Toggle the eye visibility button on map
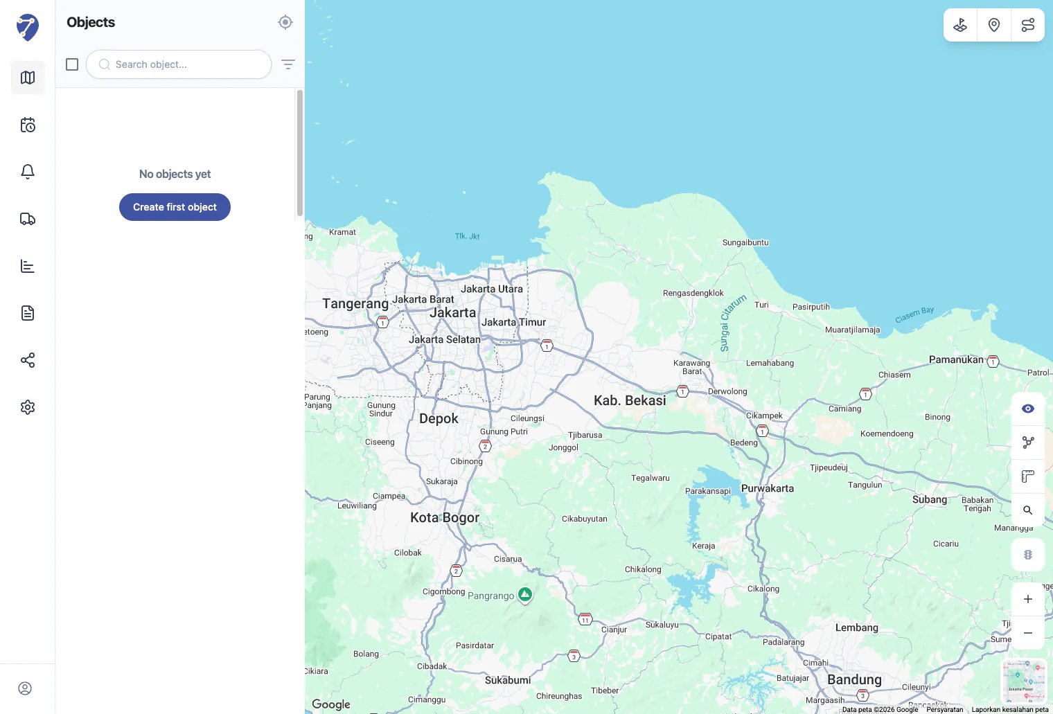Screen dimensions: 1053x714 tap(1028, 409)
